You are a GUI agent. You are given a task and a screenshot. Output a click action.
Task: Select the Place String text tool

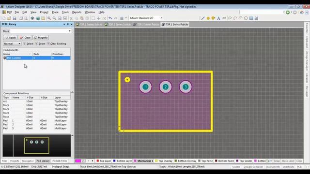tap(218, 18)
